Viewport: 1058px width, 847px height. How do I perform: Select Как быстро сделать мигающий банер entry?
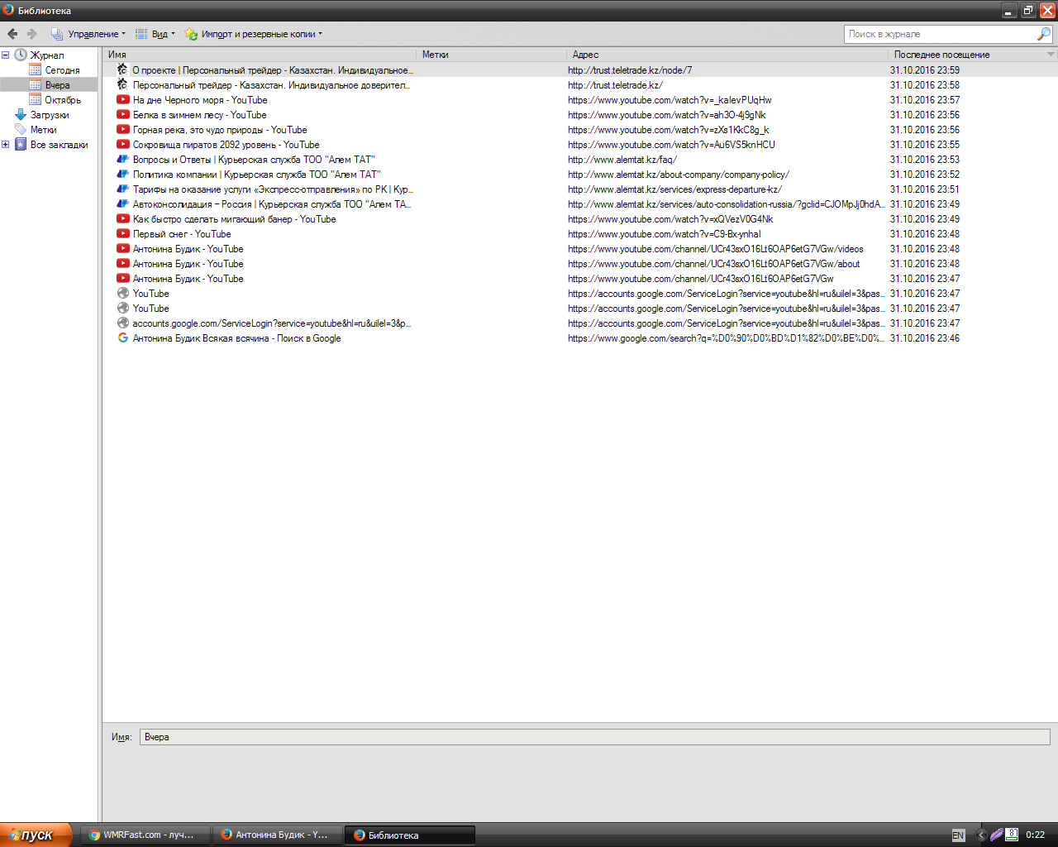(x=580, y=219)
